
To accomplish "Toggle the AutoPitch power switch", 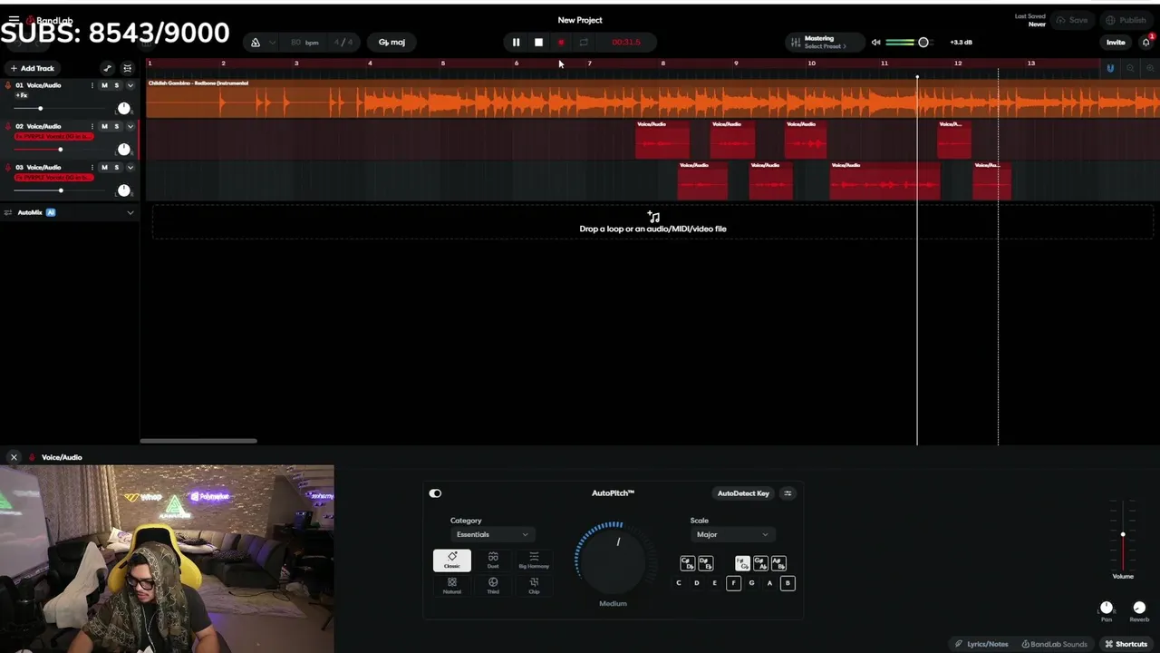I will point(435,493).
